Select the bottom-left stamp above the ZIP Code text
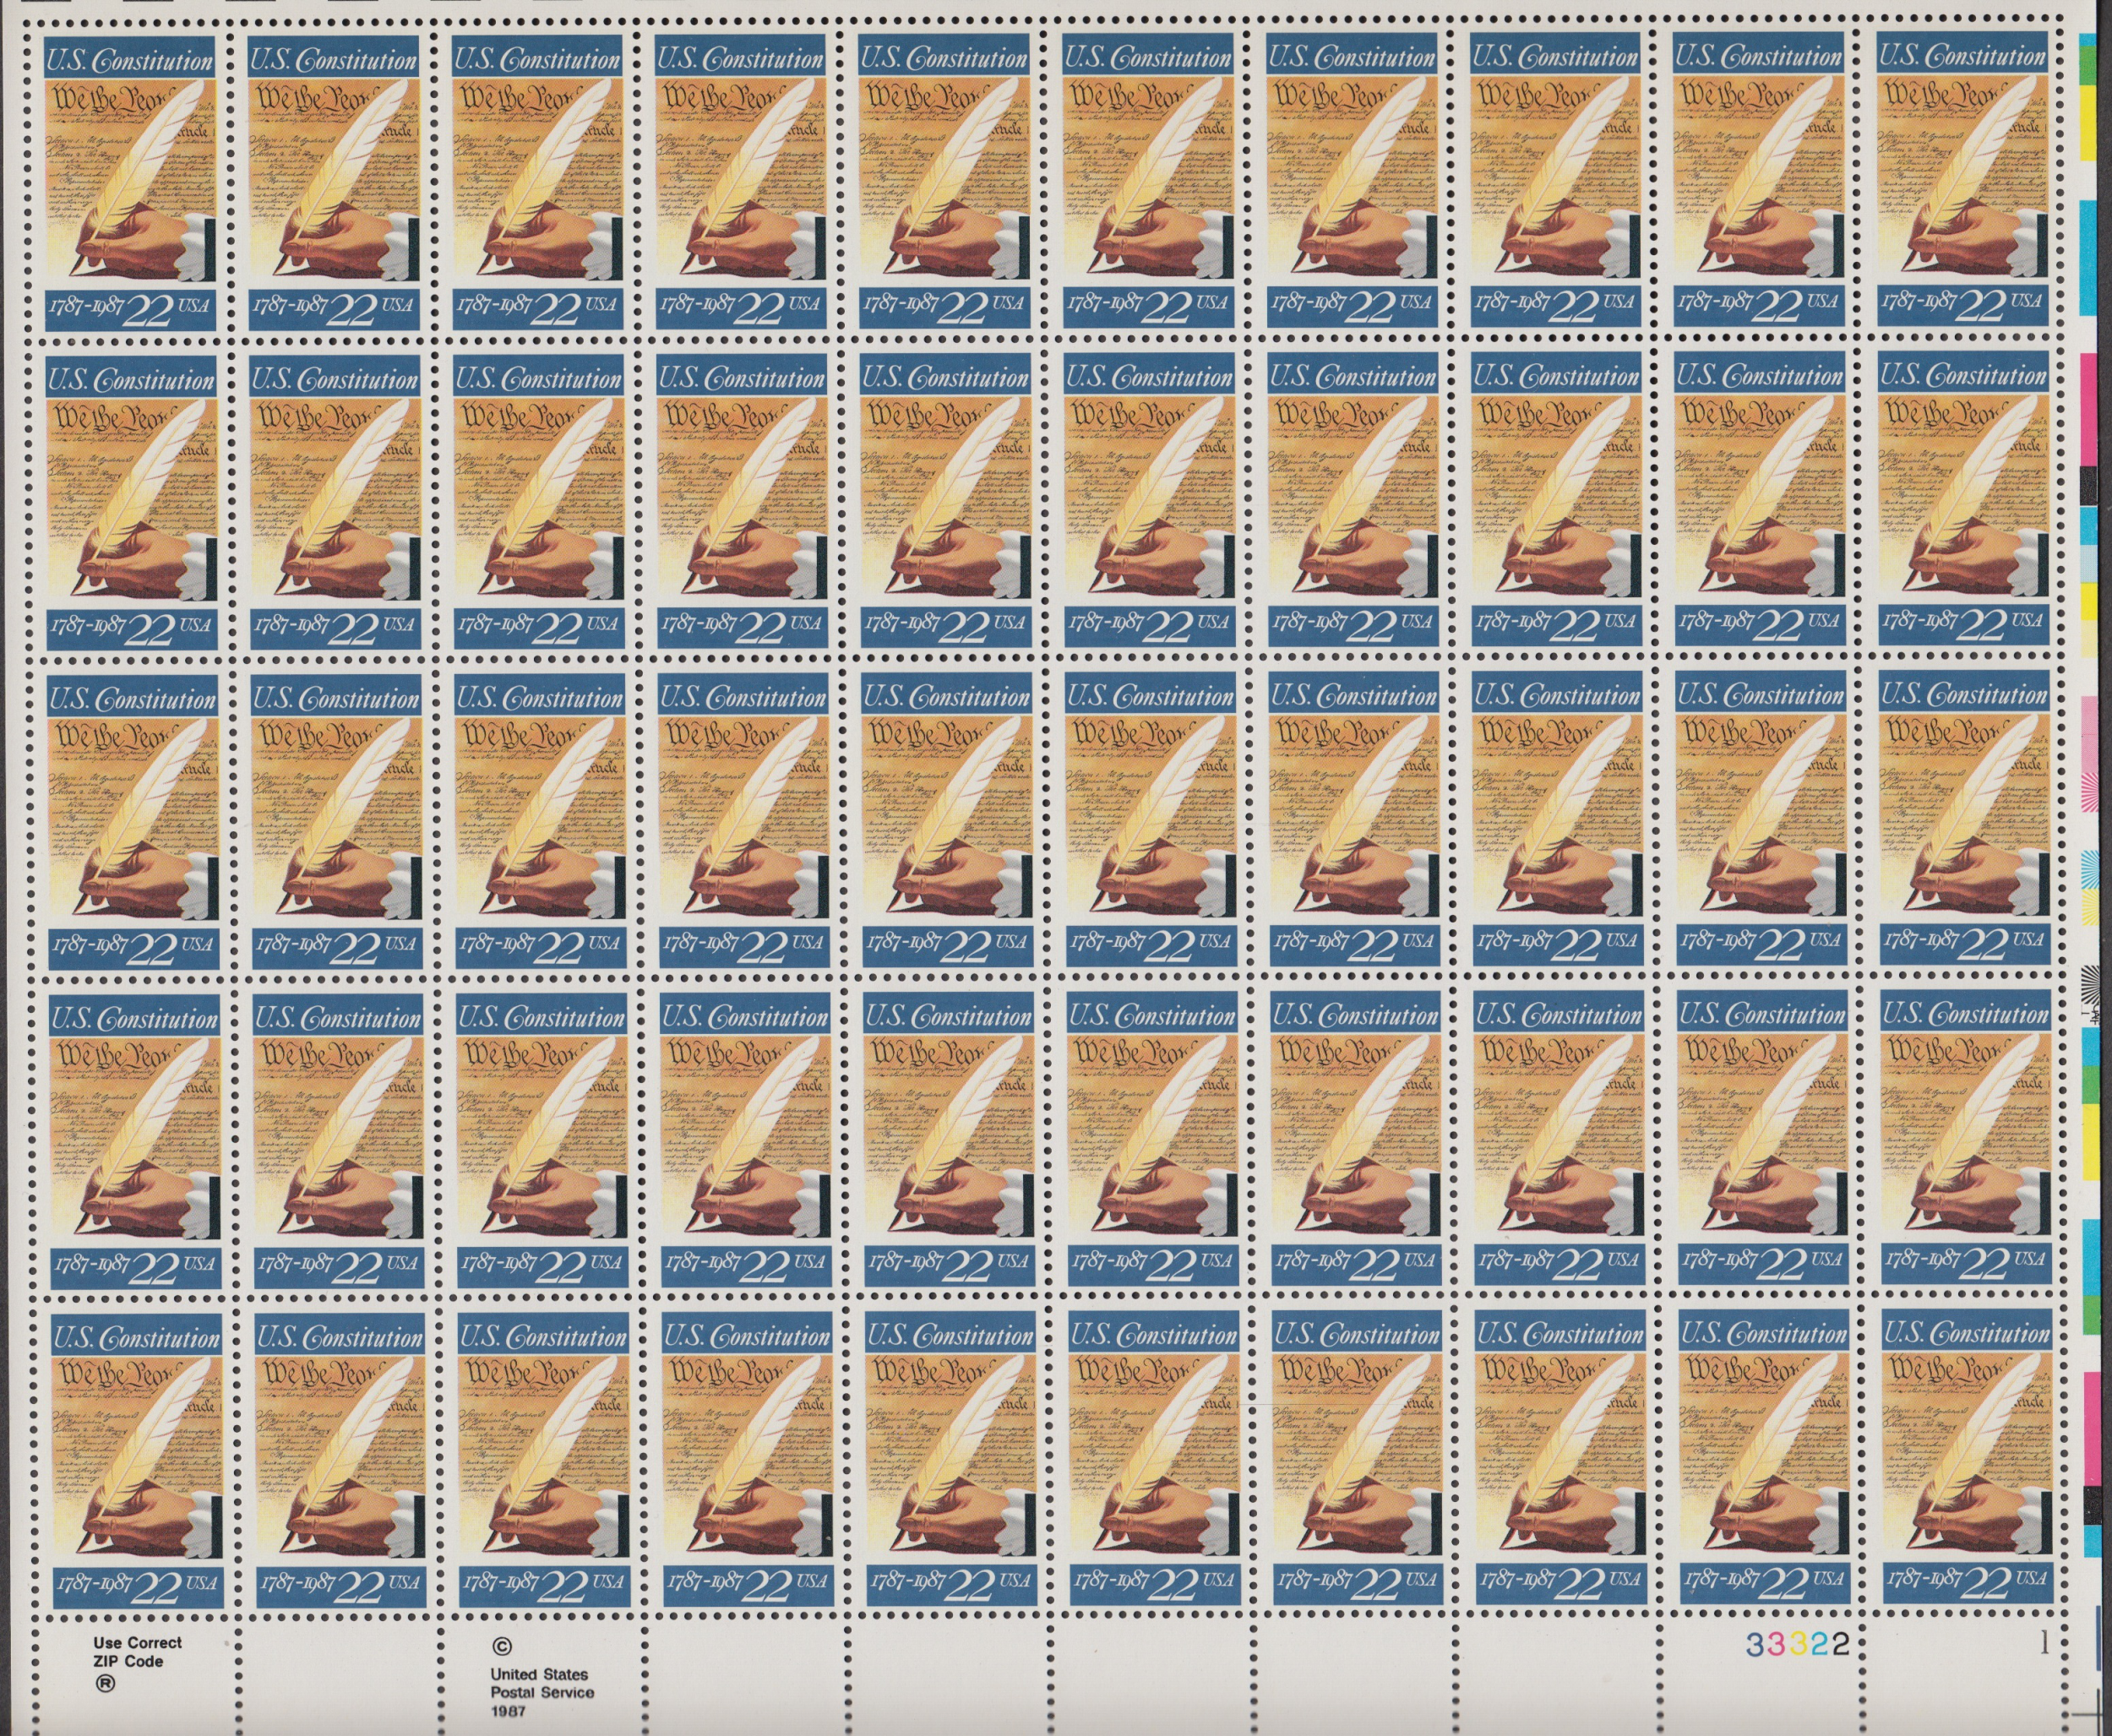 (x=138, y=1462)
